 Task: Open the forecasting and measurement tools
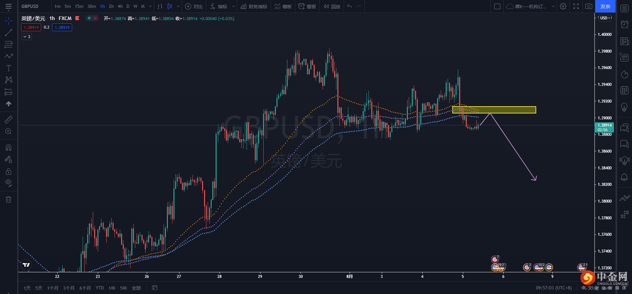tap(9, 92)
